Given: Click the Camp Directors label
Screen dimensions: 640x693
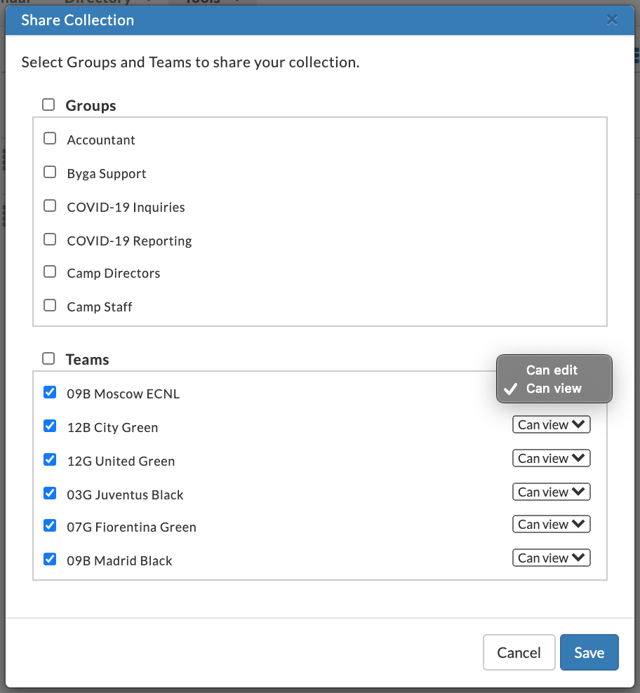Looking at the screenshot, I should (x=113, y=273).
